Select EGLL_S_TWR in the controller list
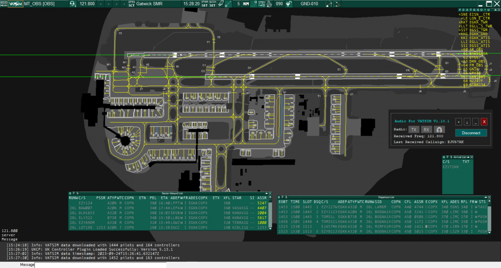This screenshot has width=501, height=268. click(476, 26)
